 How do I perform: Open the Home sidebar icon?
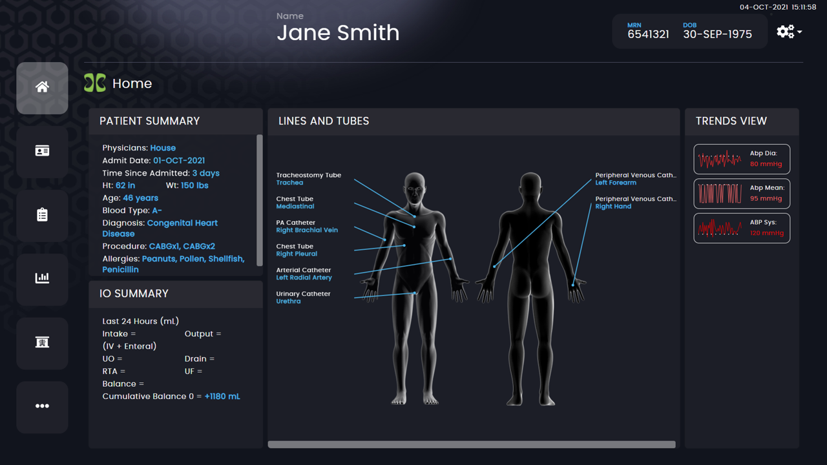[42, 88]
